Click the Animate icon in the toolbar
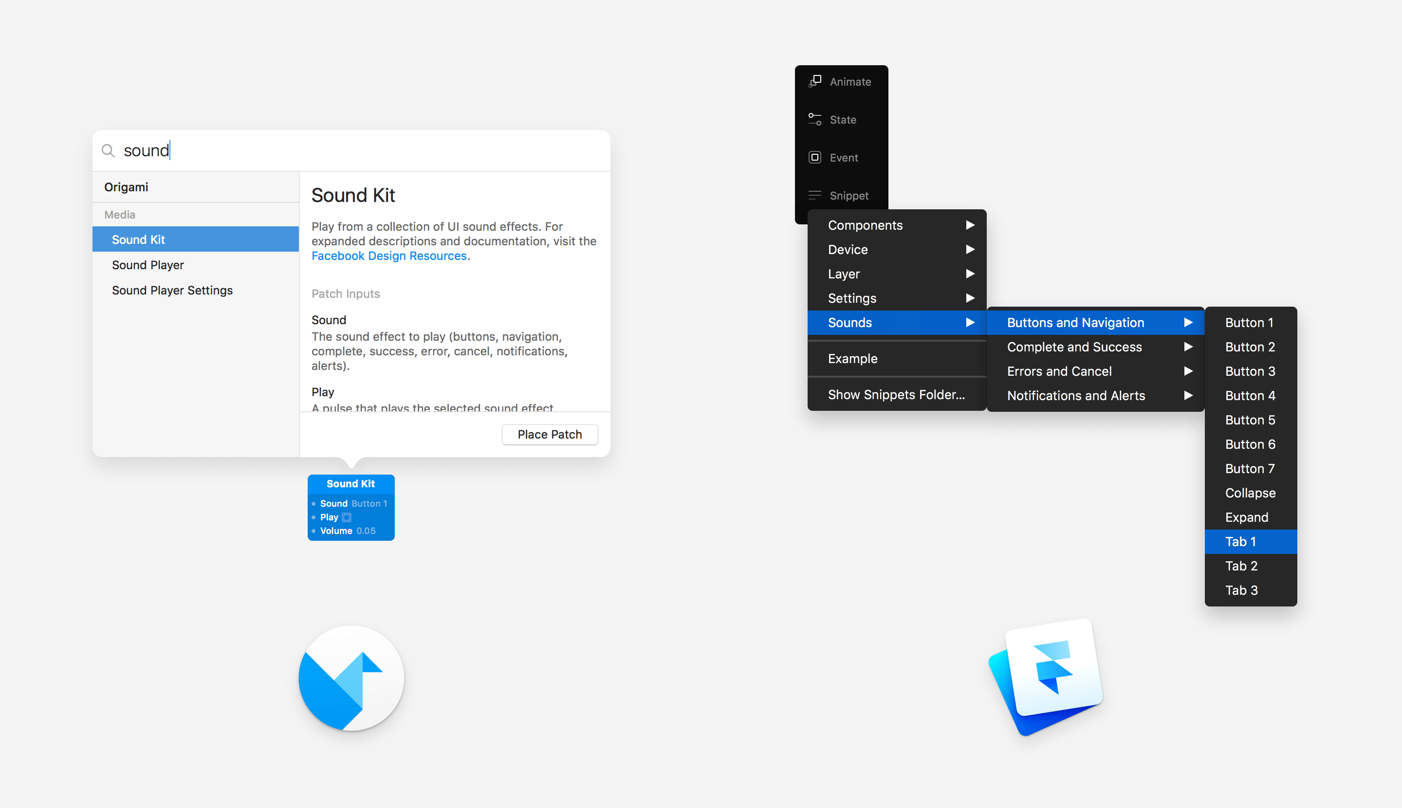This screenshot has width=1402, height=808. point(815,82)
